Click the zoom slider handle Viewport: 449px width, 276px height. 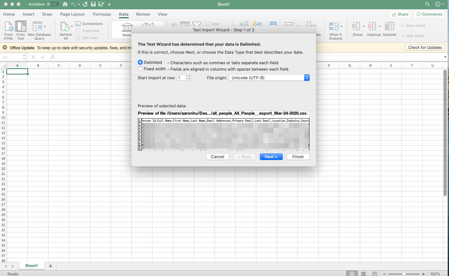pos(404,274)
